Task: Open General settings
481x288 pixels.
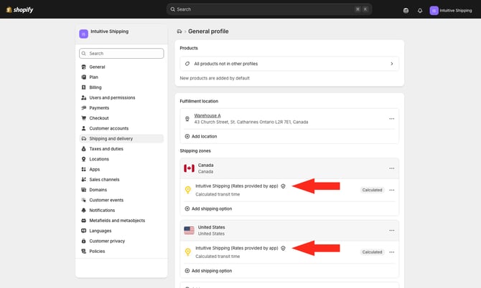Action: 97,67
